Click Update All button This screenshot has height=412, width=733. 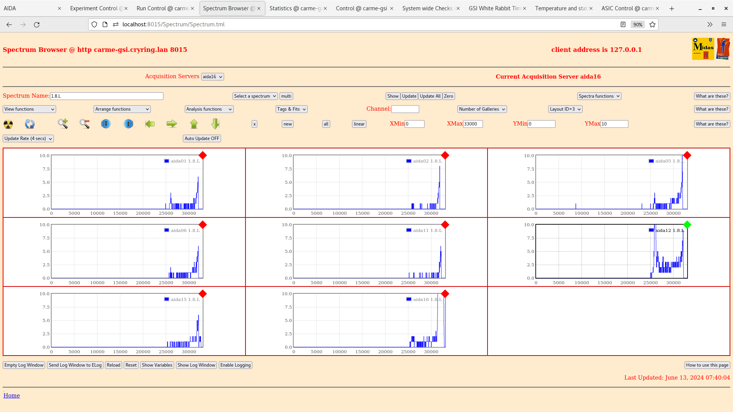tap(430, 96)
